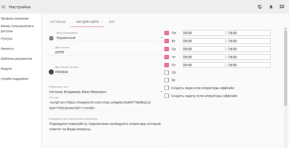The image size is (289, 148).
Task: Click the JS script code text
Action: pyautogui.click(x=100, y=105)
